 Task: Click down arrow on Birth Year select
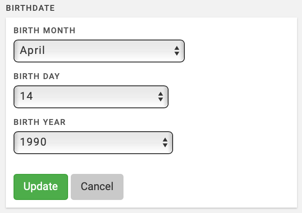point(165,146)
